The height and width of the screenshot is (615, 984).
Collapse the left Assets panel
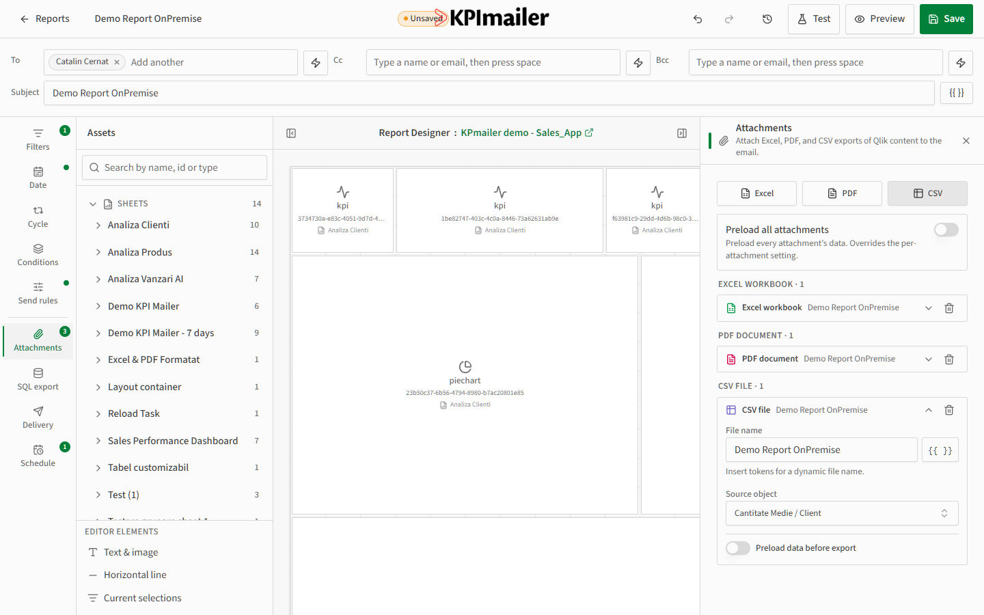click(x=291, y=133)
